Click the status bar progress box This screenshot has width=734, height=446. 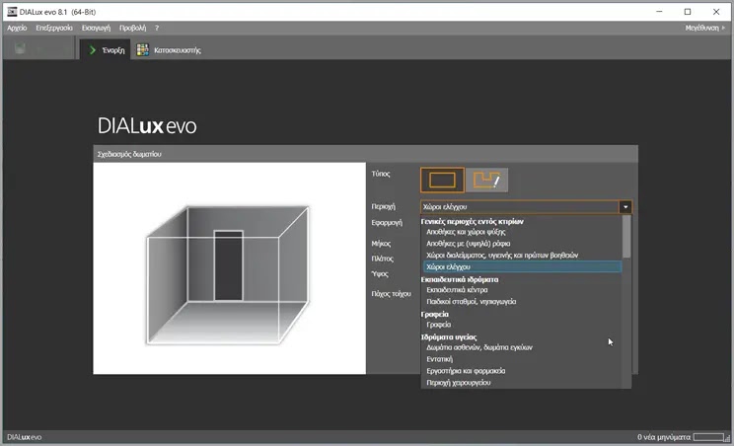pos(708,437)
